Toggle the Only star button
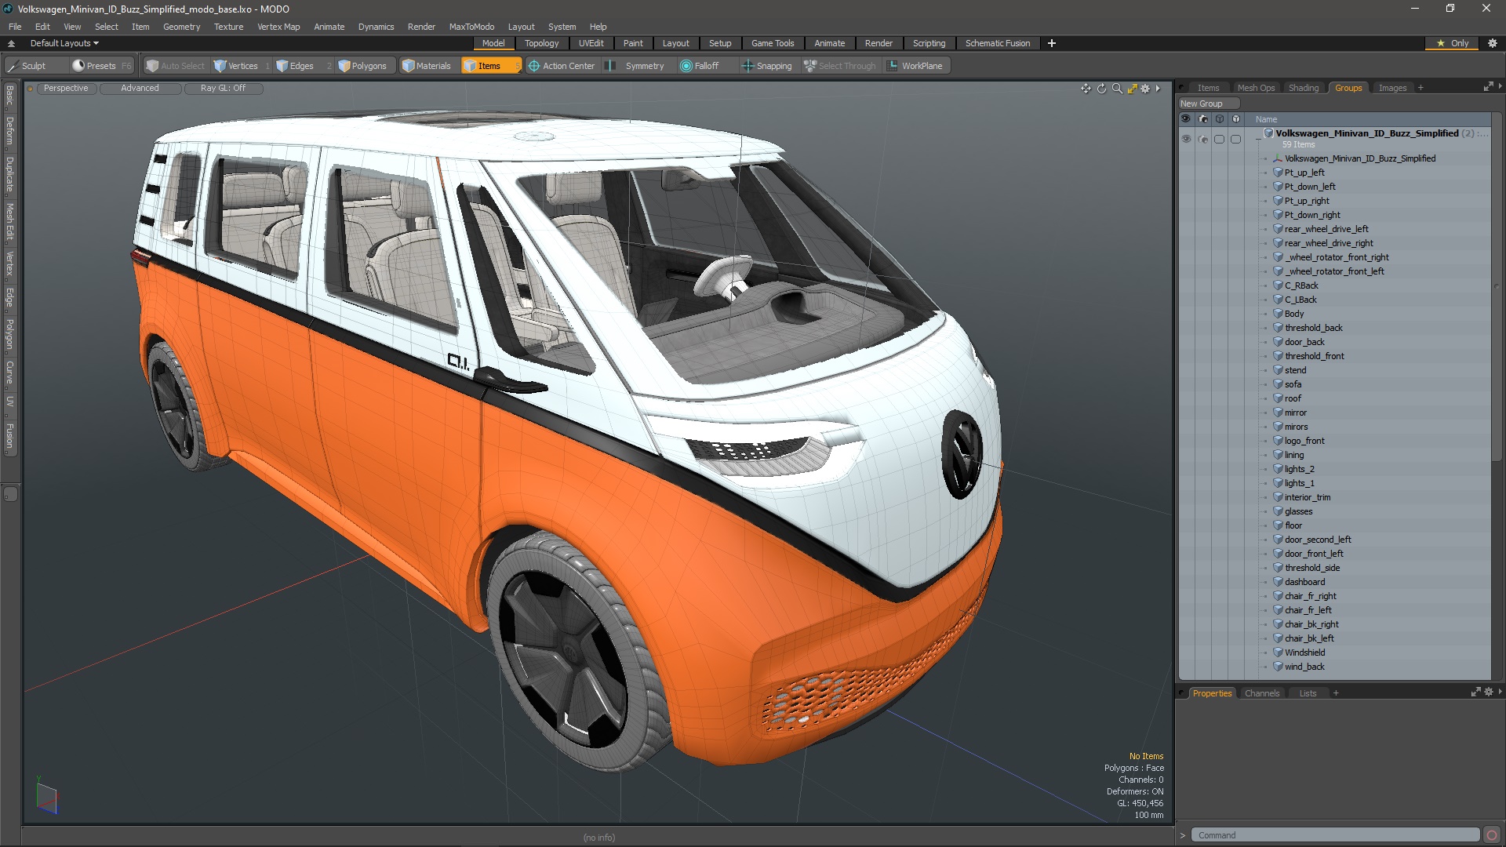The width and height of the screenshot is (1506, 847). [x=1452, y=43]
